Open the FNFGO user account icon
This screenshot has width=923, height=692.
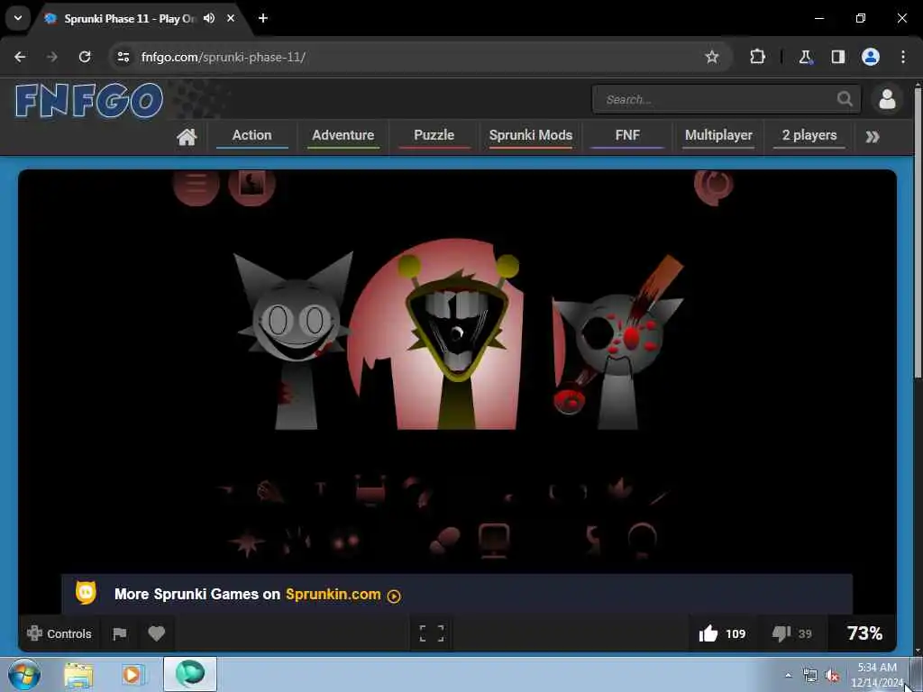tap(887, 99)
